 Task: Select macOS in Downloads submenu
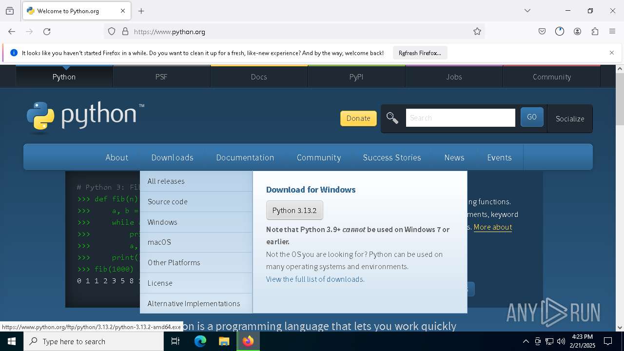click(x=196, y=242)
